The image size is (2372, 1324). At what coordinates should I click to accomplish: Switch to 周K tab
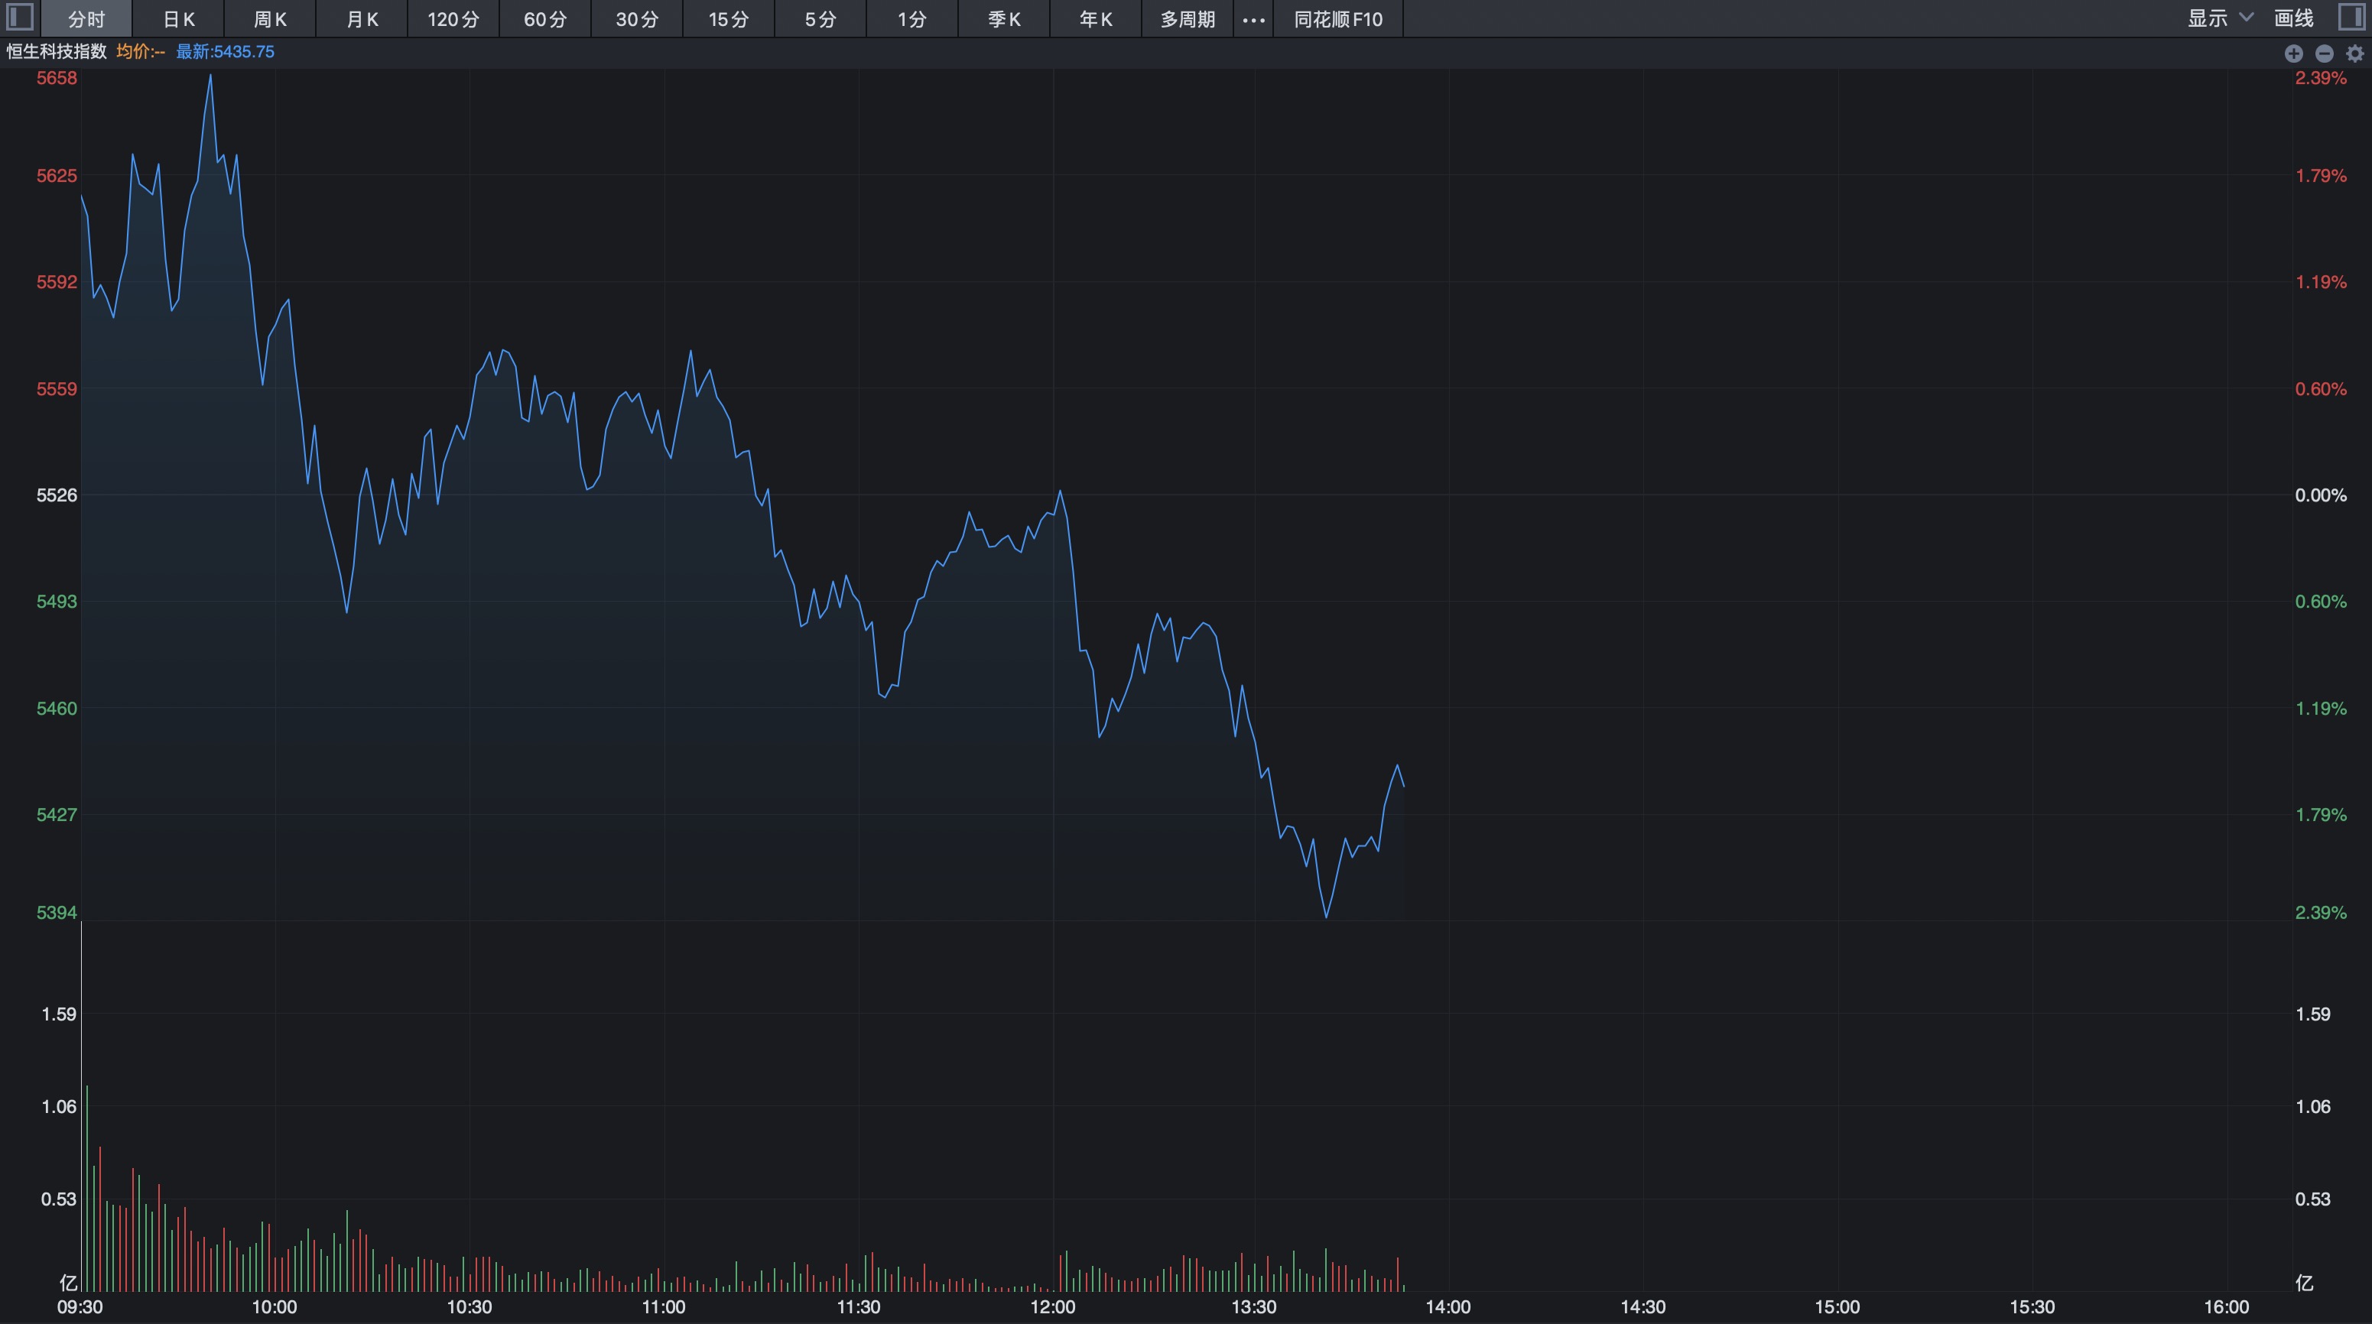[x=270, y=19]
